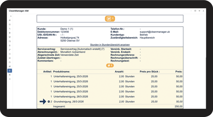Open the settings gear in the header

[x=199, y=11]
